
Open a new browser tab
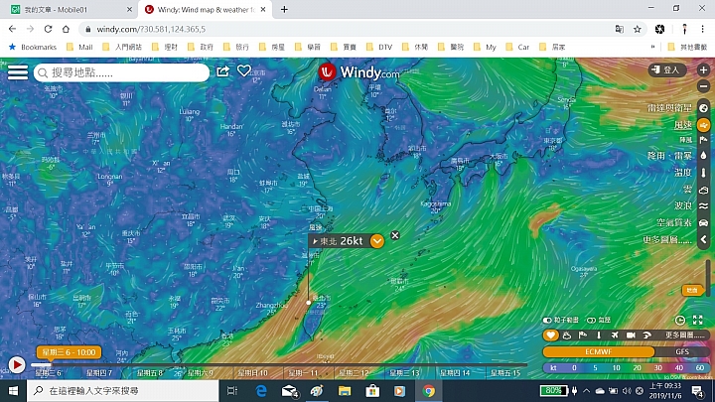click(284, 10)
